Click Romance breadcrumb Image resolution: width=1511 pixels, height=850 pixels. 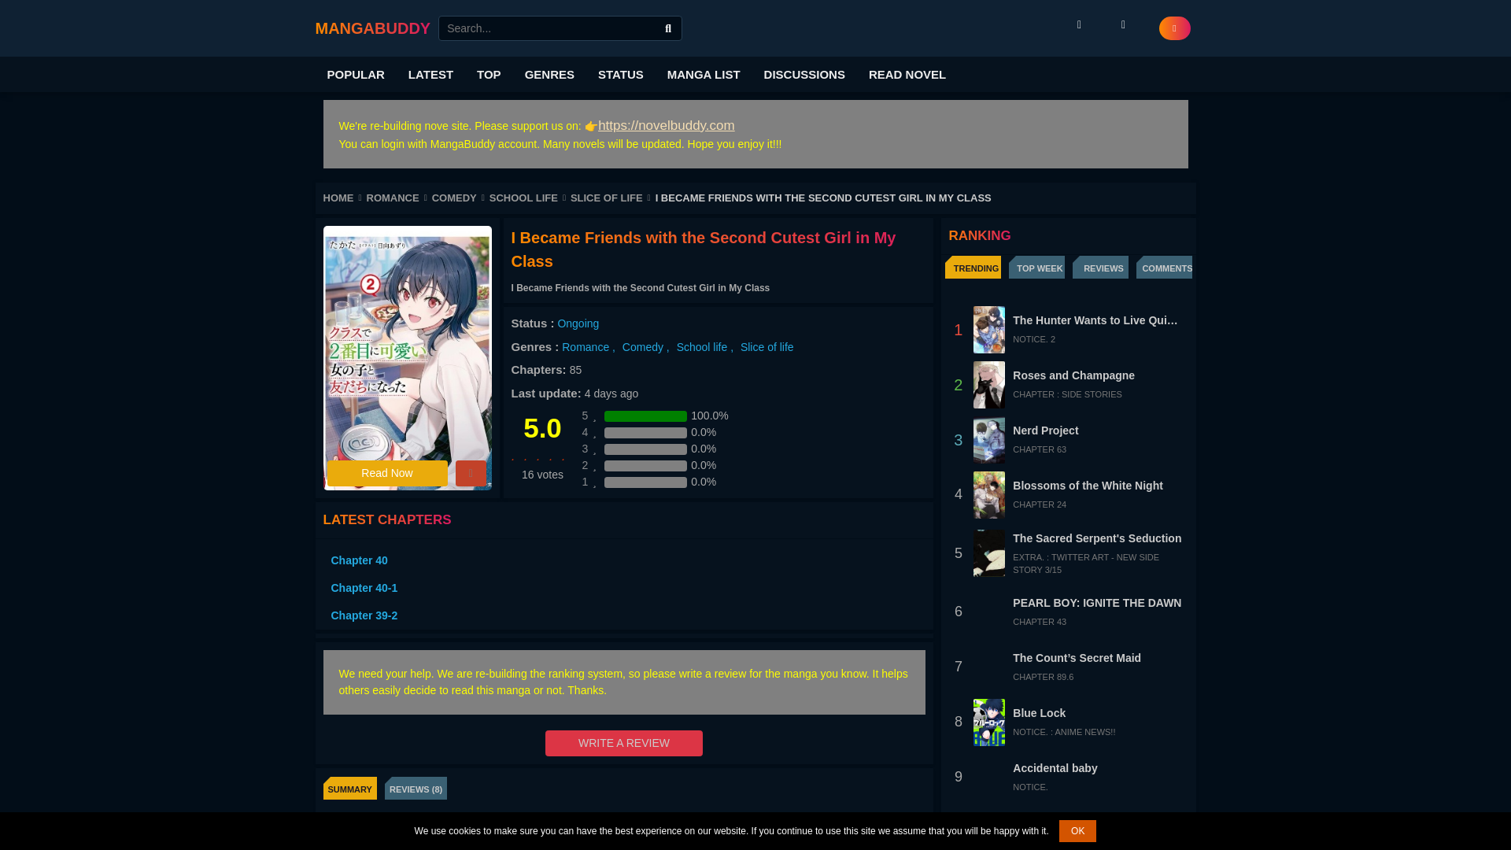[393, 198]
